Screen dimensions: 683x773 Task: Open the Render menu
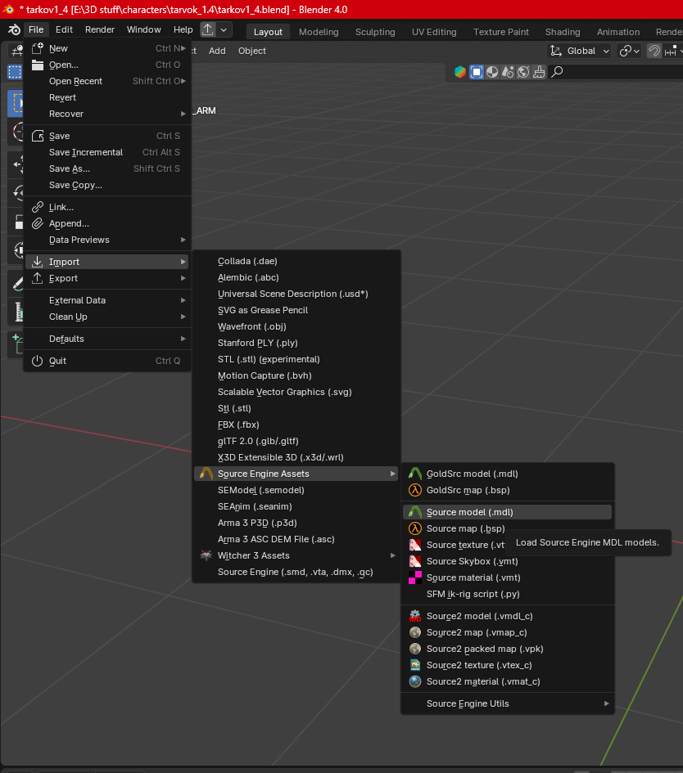point(100,29)
